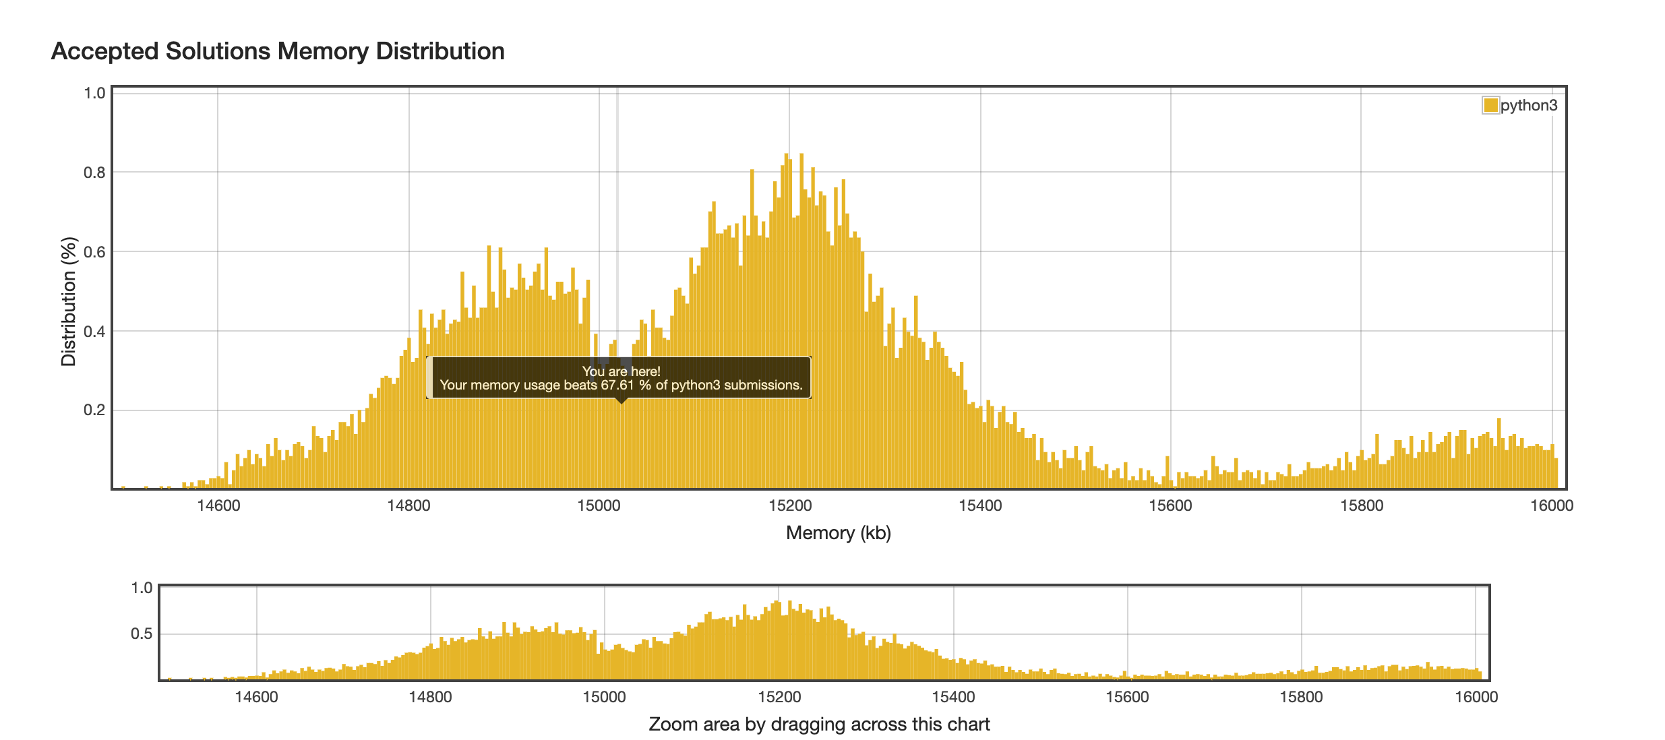Click 'Zoom area by dragging across this chart' text

(818, 724)
